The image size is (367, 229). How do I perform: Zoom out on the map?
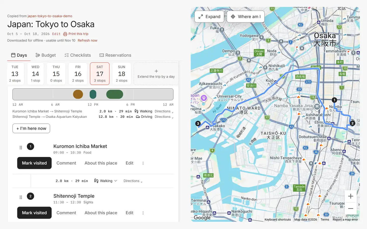tap(351, 208)
